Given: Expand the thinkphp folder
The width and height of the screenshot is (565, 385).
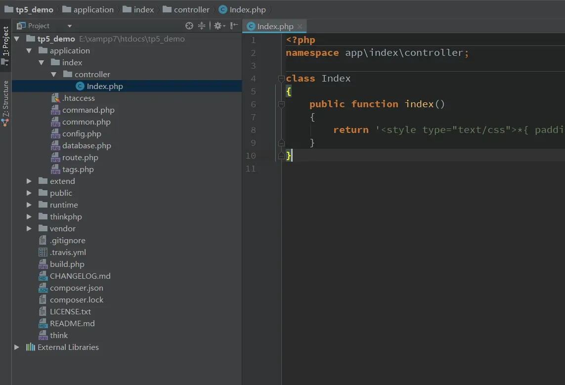Looking at the screenshot, I should (29, 217).
